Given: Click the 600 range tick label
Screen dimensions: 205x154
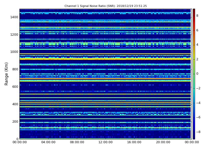Looking at the screenshot, I should point(15,87).
